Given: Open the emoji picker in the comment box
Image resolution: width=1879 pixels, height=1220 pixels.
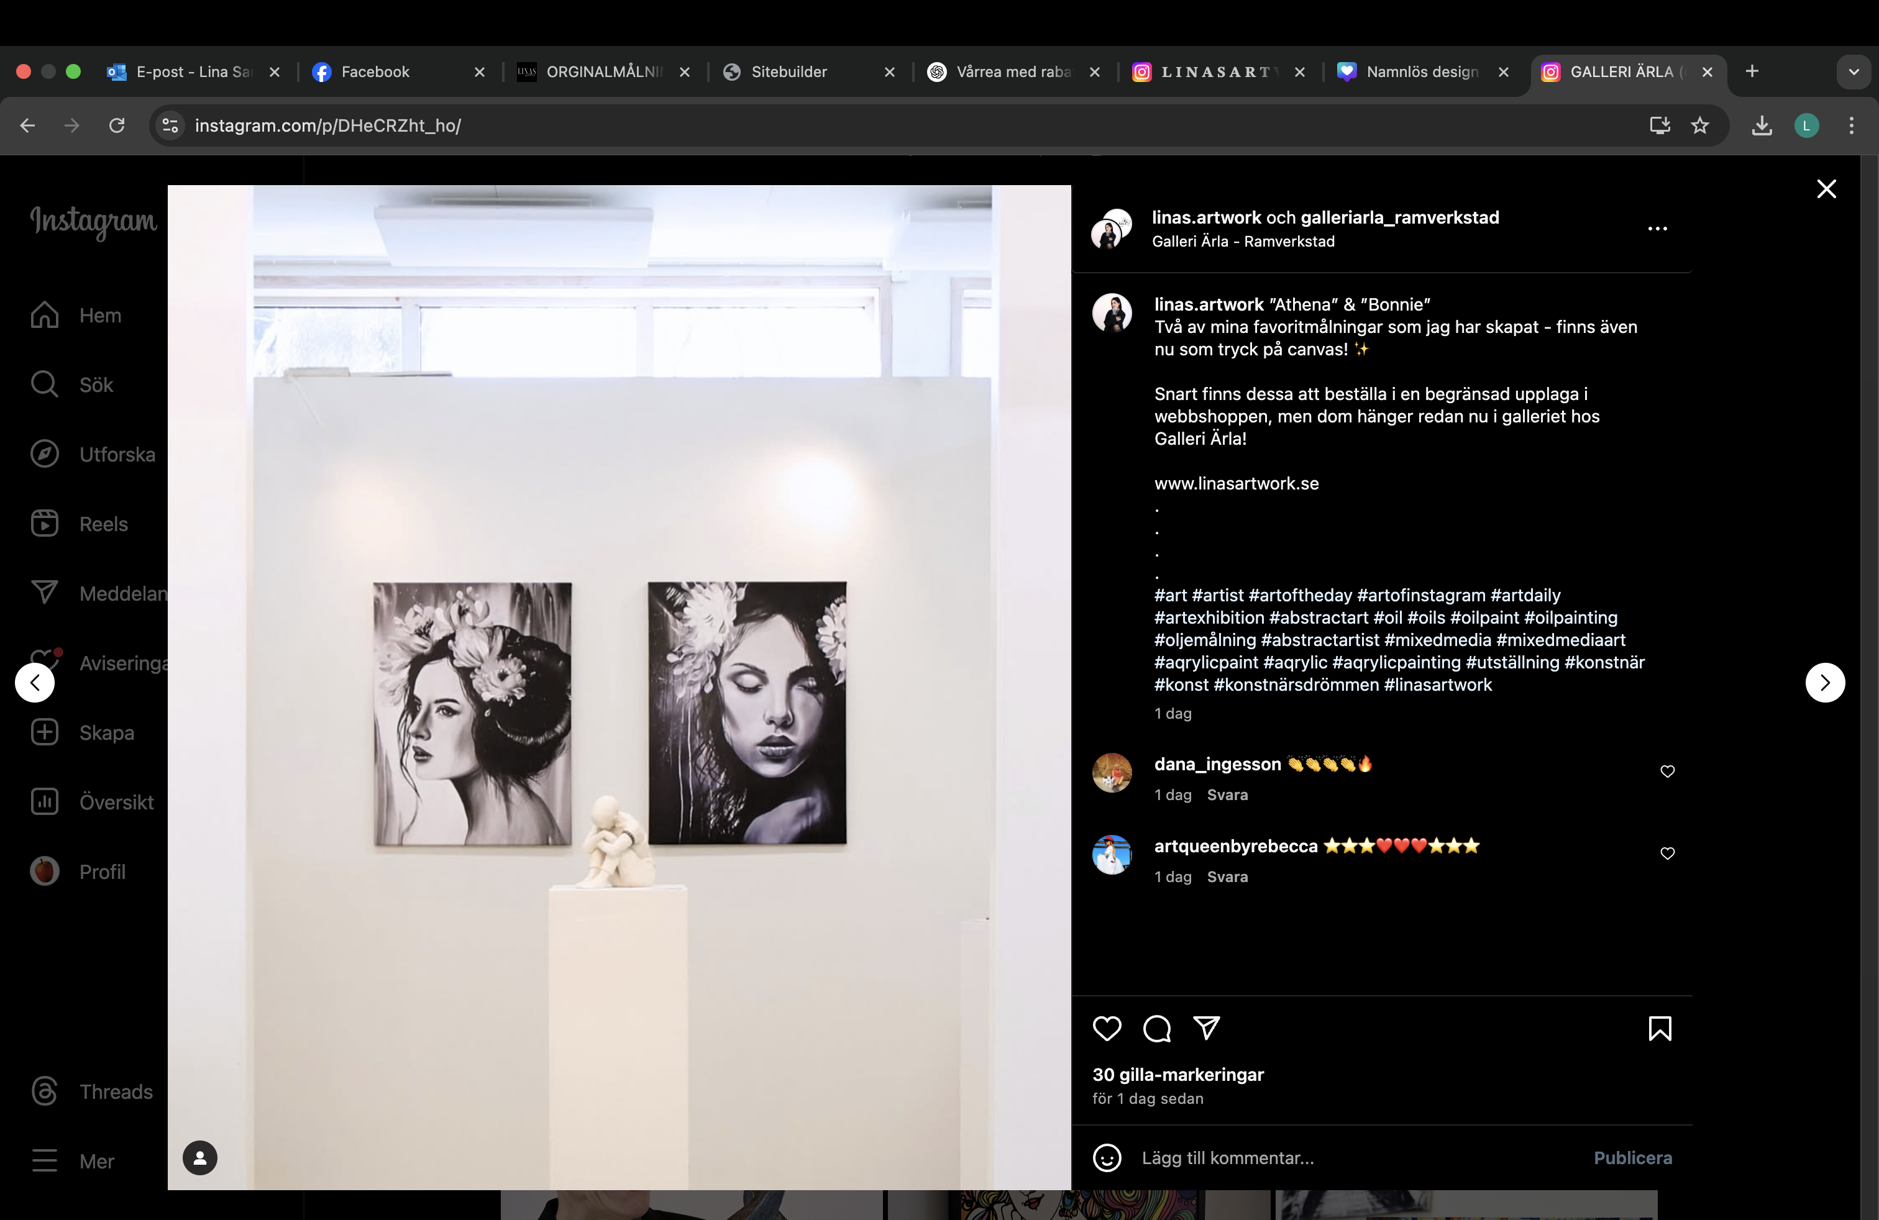Looking at the screenshot, I should 1107,1158.
